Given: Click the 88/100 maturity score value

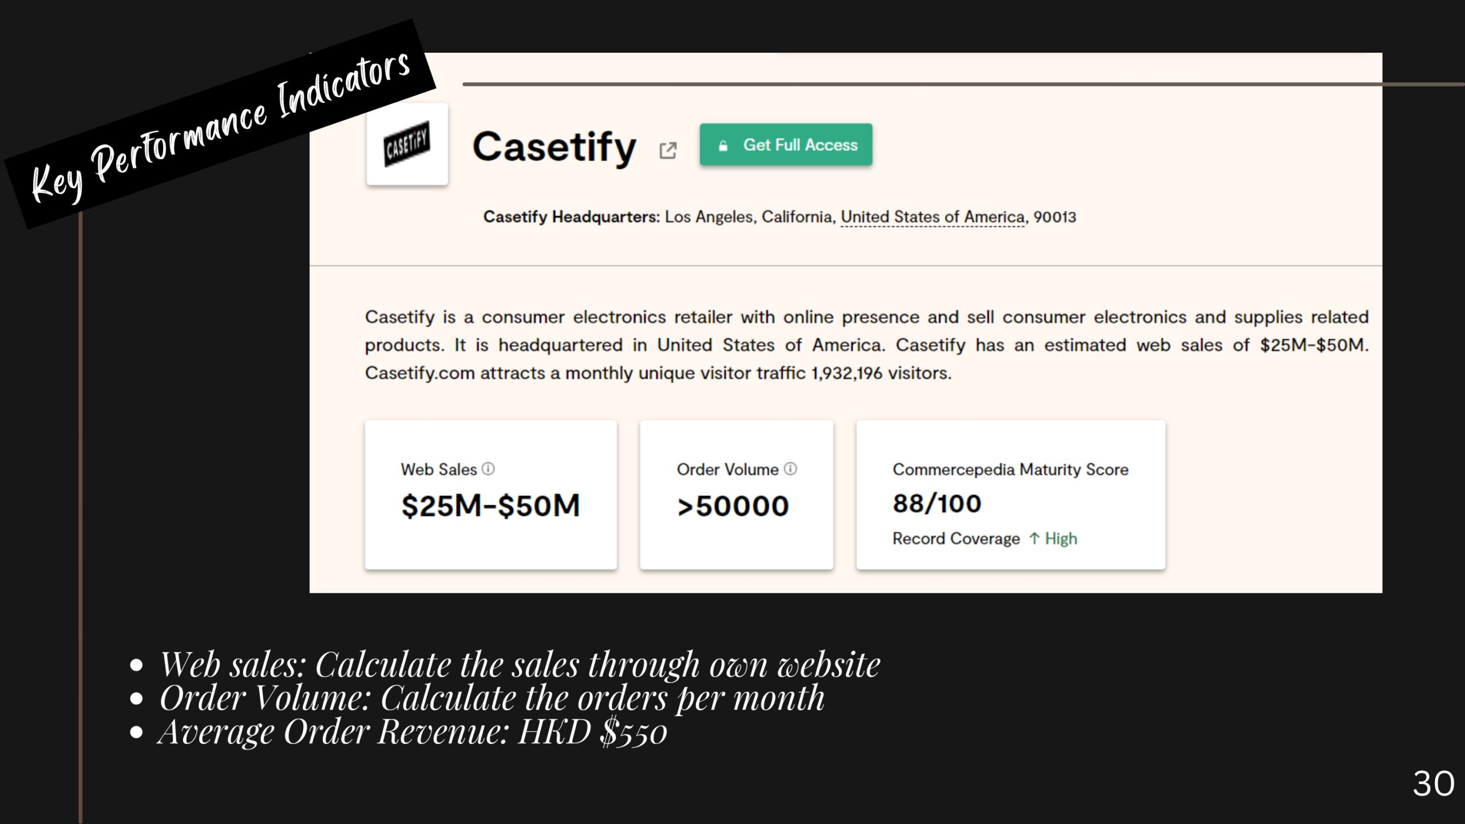Looking at the screenshot, I should (x=937, y=504).
